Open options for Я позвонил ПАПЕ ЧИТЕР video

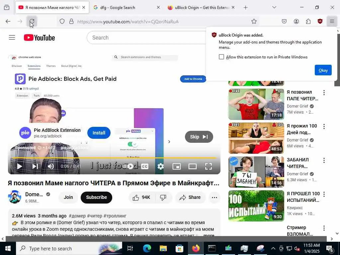click(324, 93)
